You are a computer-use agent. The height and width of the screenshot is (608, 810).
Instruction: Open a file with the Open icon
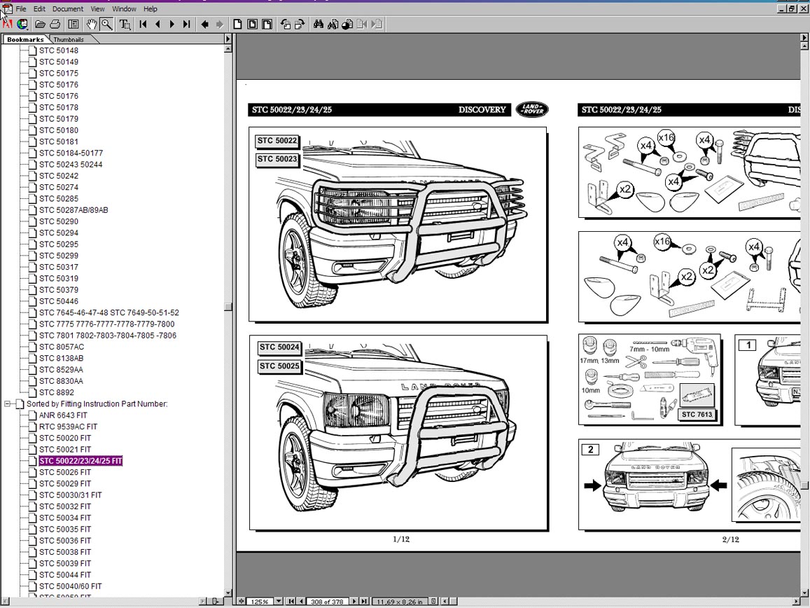pyautogui.click(x=41, y=25)
